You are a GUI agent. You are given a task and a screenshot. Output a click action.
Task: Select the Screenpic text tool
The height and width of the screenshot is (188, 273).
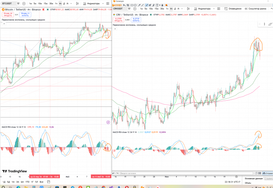157,5
